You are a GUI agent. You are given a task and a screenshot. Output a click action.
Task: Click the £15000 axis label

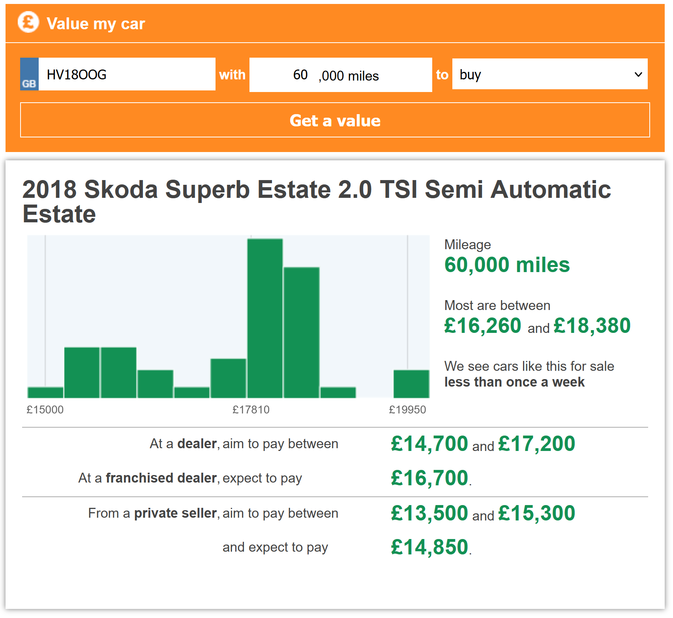(x=45, y=409)
